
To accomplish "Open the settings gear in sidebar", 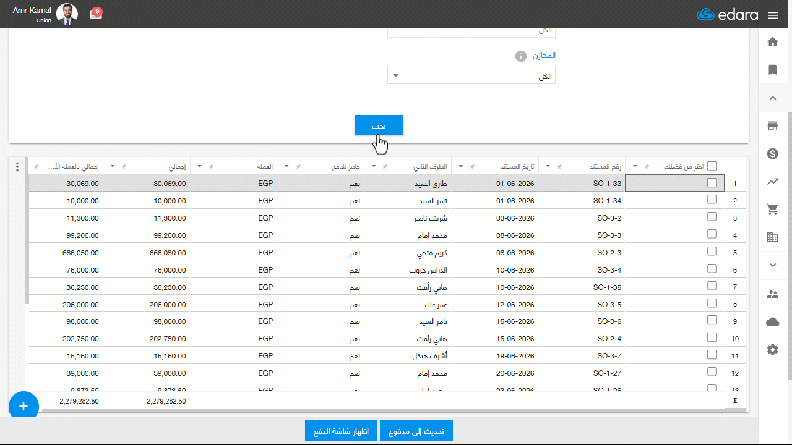I will (772, 350).
